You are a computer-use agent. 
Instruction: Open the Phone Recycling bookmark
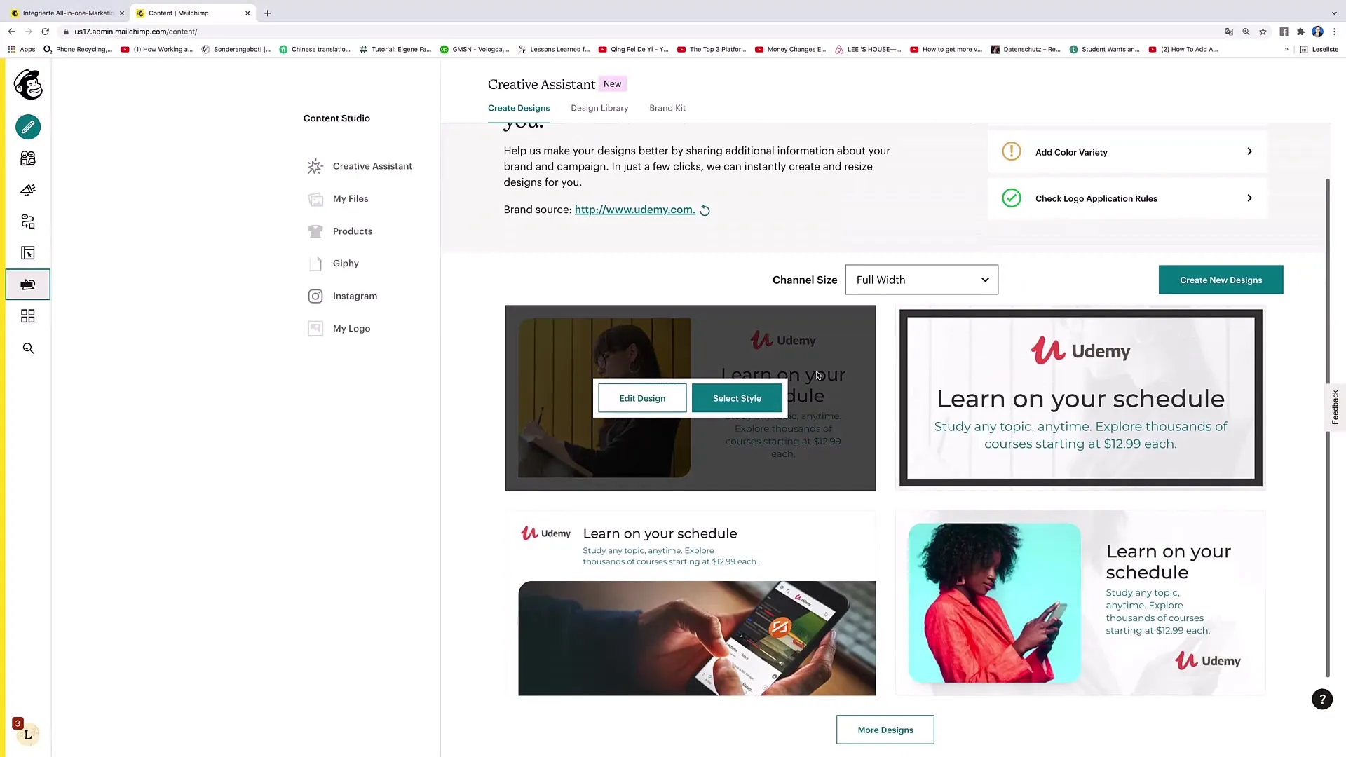point(78,49)
